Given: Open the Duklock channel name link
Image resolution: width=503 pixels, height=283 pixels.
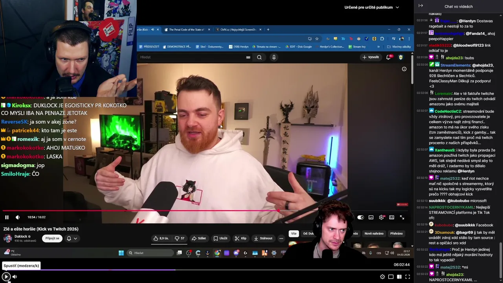Looking at the screenshot, I should pos(21,237).
